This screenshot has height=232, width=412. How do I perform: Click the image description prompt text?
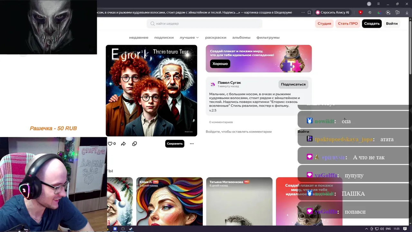[254, 100]
